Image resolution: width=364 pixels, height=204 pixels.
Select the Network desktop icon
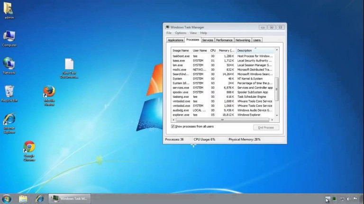[x=9, y=66]
